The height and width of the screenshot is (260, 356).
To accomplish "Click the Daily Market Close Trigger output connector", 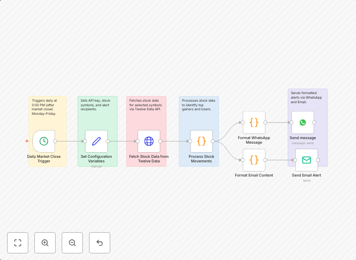I will (x=55, y=141).
